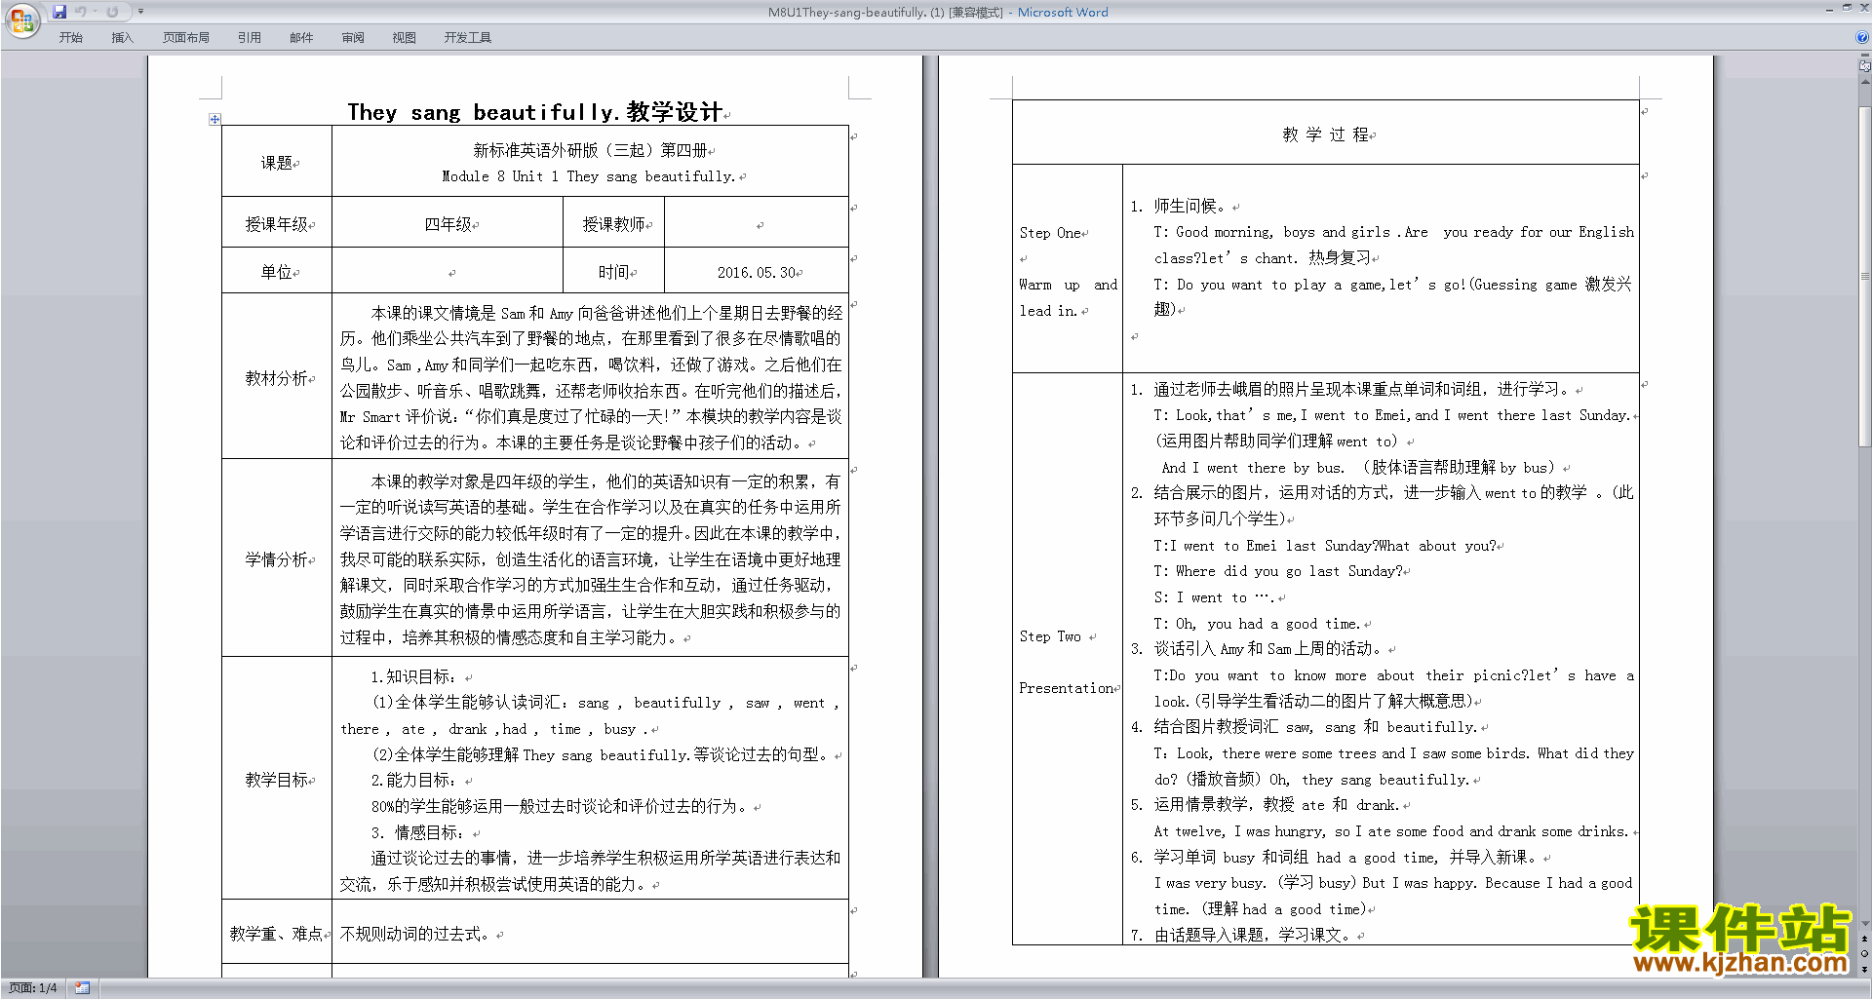
Task: Click the blue Help question mark icon
Action: [x=1862, y=38]
